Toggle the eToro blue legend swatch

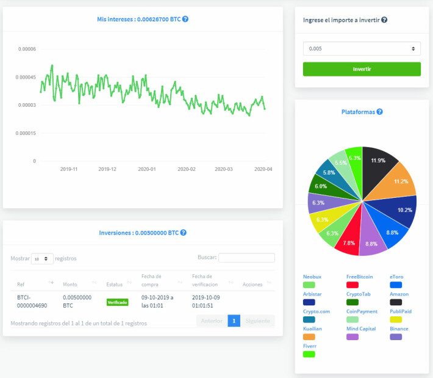(396, 285)
